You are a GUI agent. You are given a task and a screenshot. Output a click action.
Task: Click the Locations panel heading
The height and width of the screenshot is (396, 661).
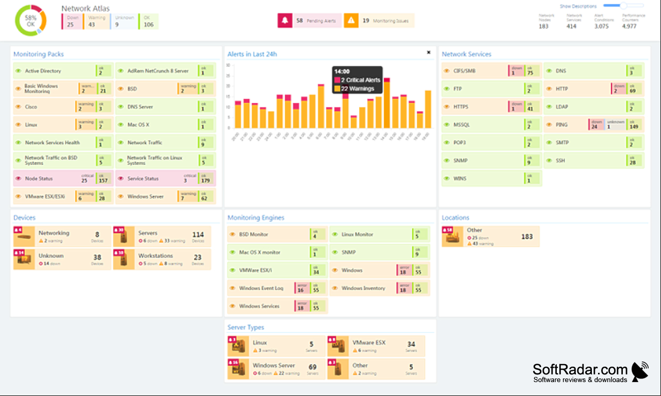pos(456,218)
